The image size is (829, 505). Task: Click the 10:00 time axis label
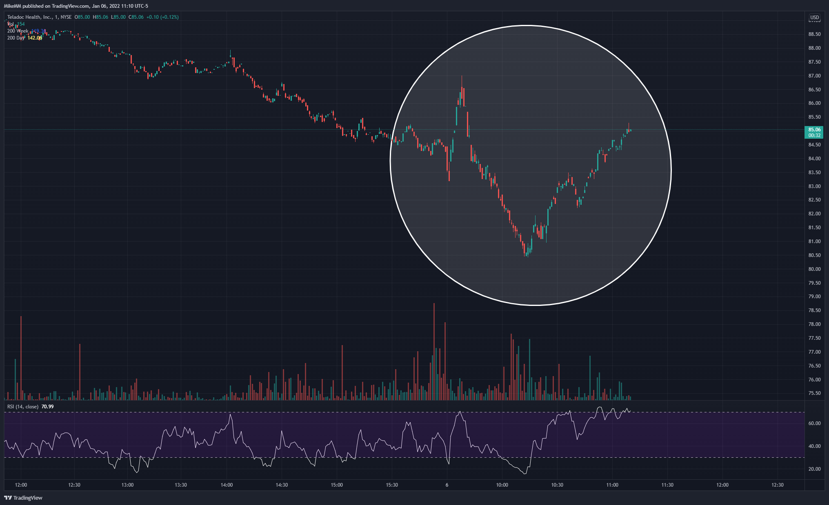502,485
